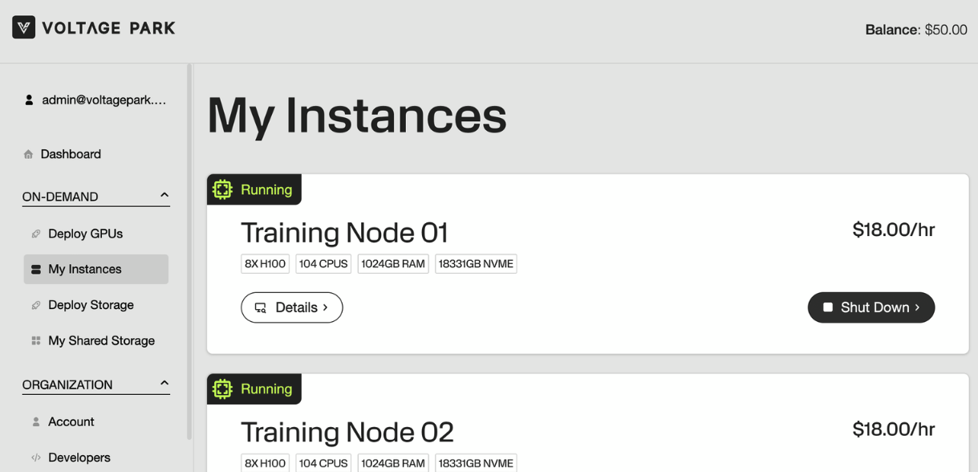Click the sidebar vertical scrollbar
The width and height of the screenshot is (978, 472).
click(x=189, y=249)
